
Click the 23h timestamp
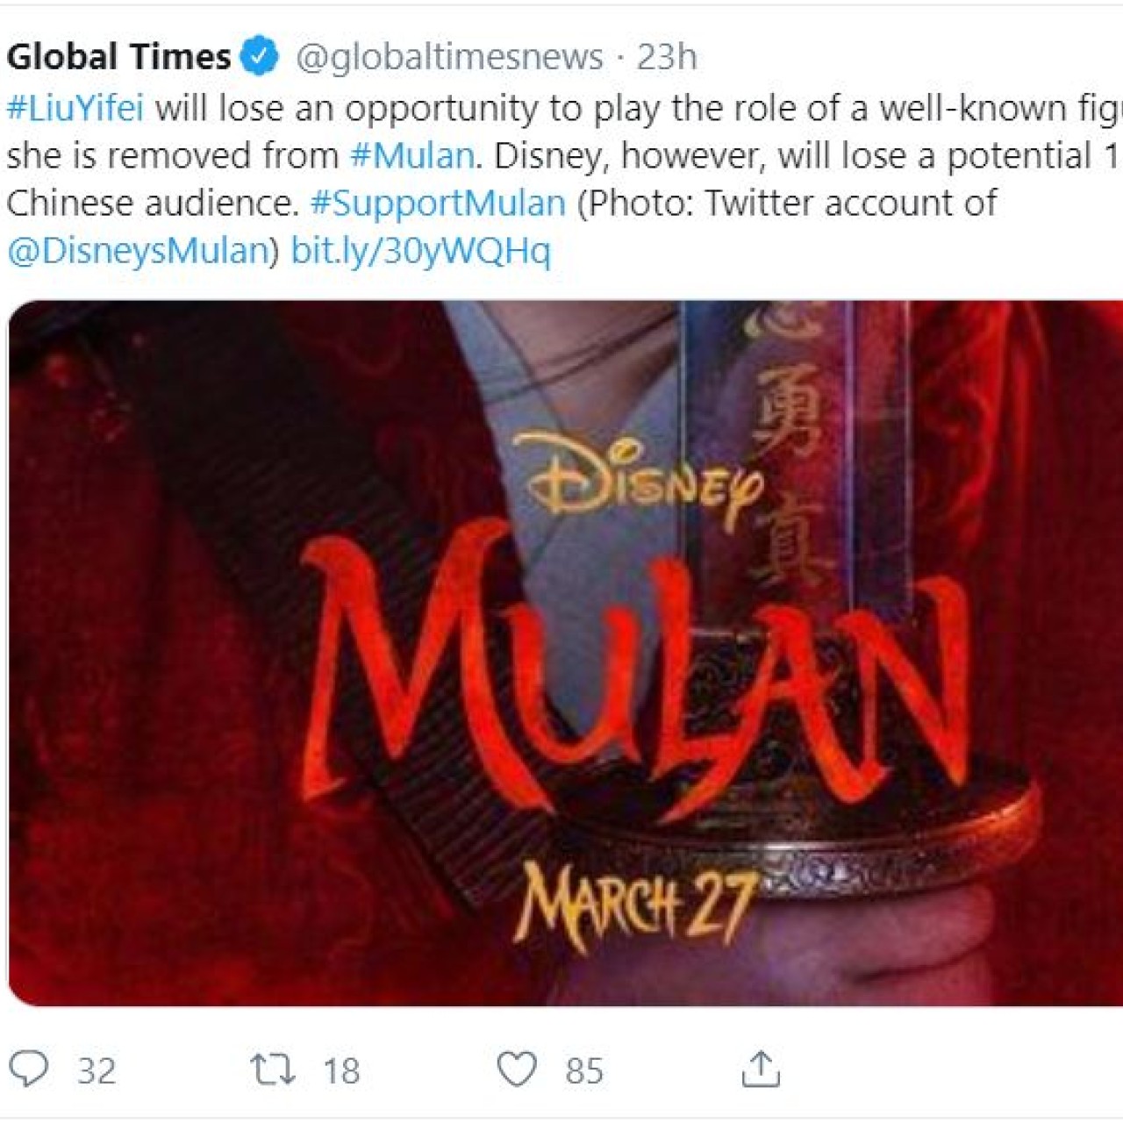667,57
